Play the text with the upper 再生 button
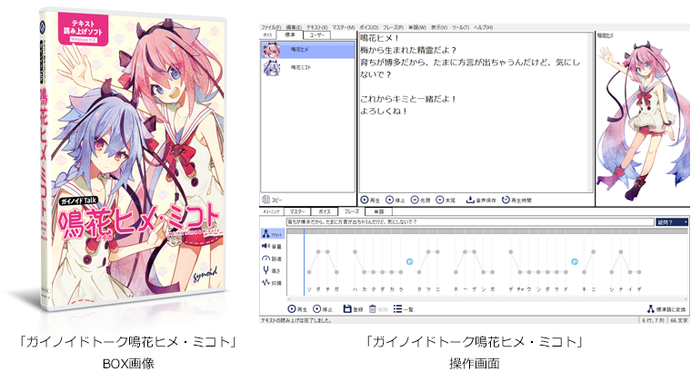 click(x=370, y=200)
